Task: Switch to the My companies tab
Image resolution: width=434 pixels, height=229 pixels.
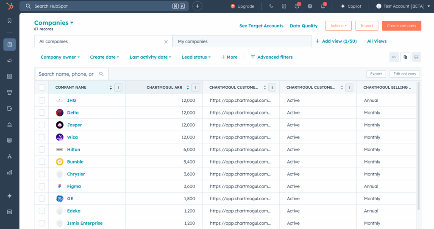Action: click(242, 41)
